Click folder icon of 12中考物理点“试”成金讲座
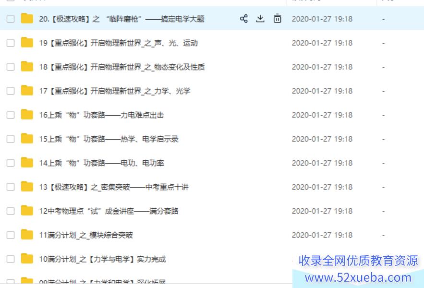 (x=27, y=211)
